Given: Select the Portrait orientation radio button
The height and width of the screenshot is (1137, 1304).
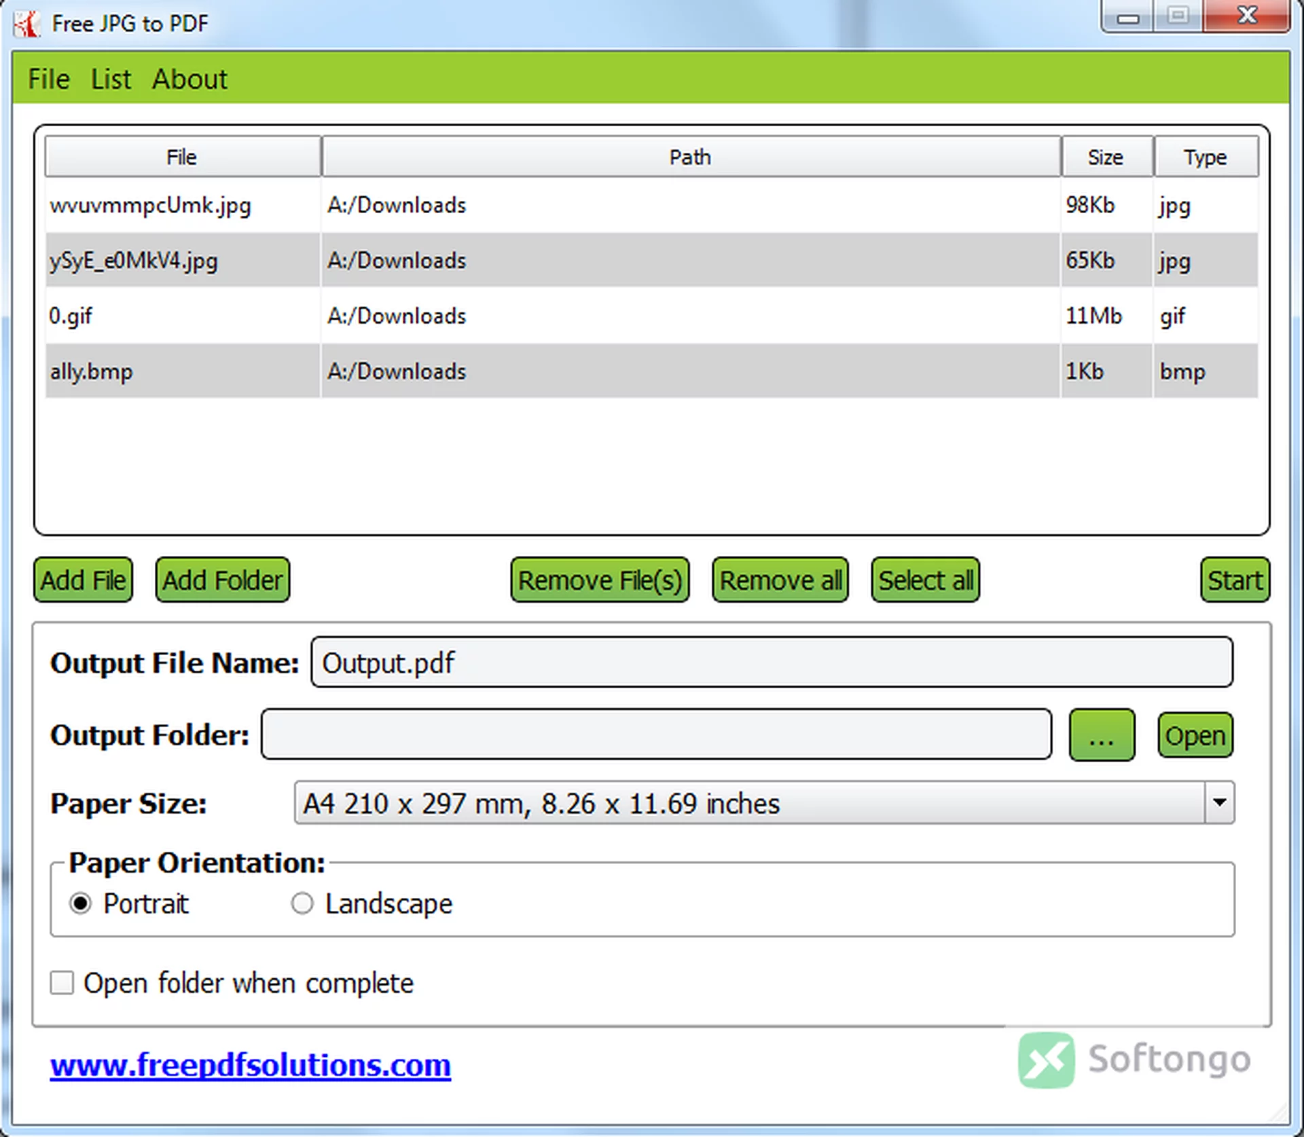Looking at the screenshot, I should [x=80, y=903].
